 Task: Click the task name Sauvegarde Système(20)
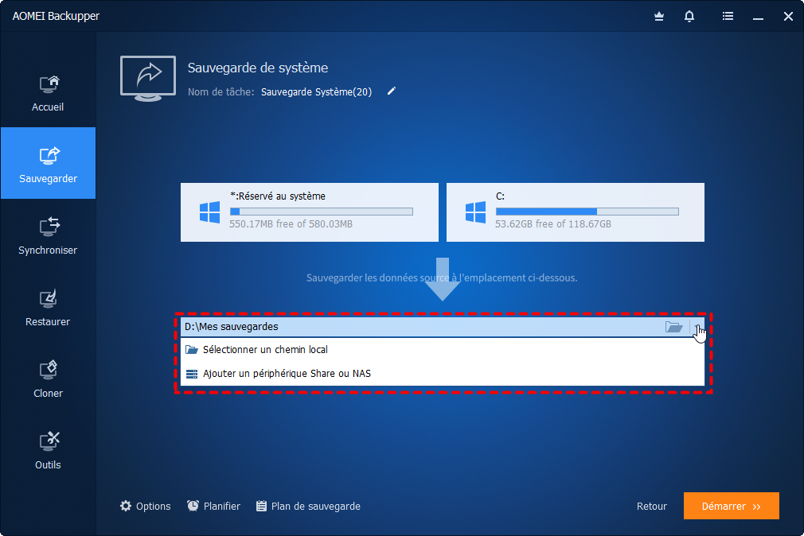[316, 92]
